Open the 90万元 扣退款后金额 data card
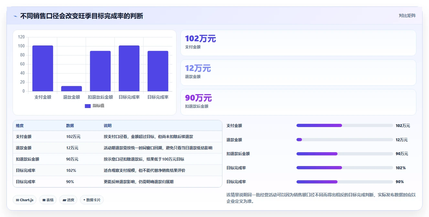The width and height of the screenshot is (429, 217). [298, 102]
